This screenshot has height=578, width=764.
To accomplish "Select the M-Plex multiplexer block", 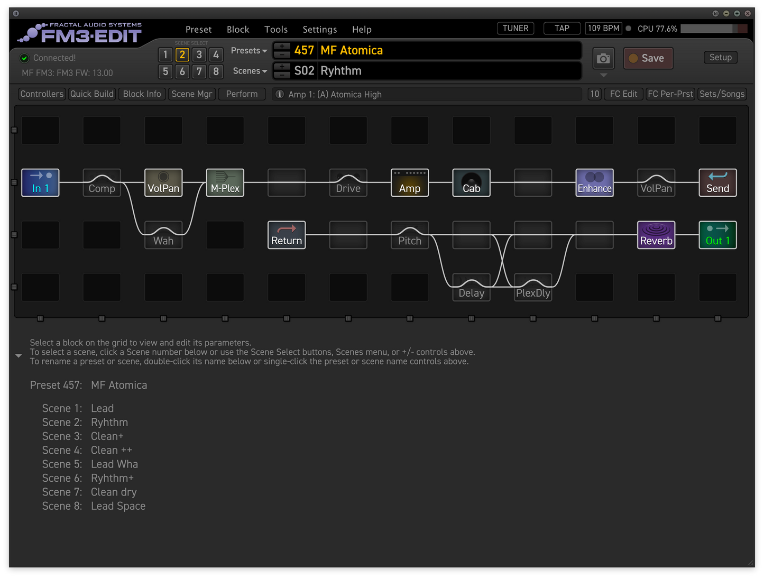I will point(225,182).
